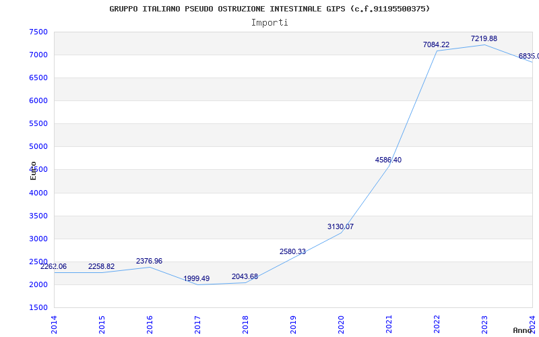This screenshot has height=337, width=539.
Task: Click the 2015 x-axis label
Action: point(102,325)
